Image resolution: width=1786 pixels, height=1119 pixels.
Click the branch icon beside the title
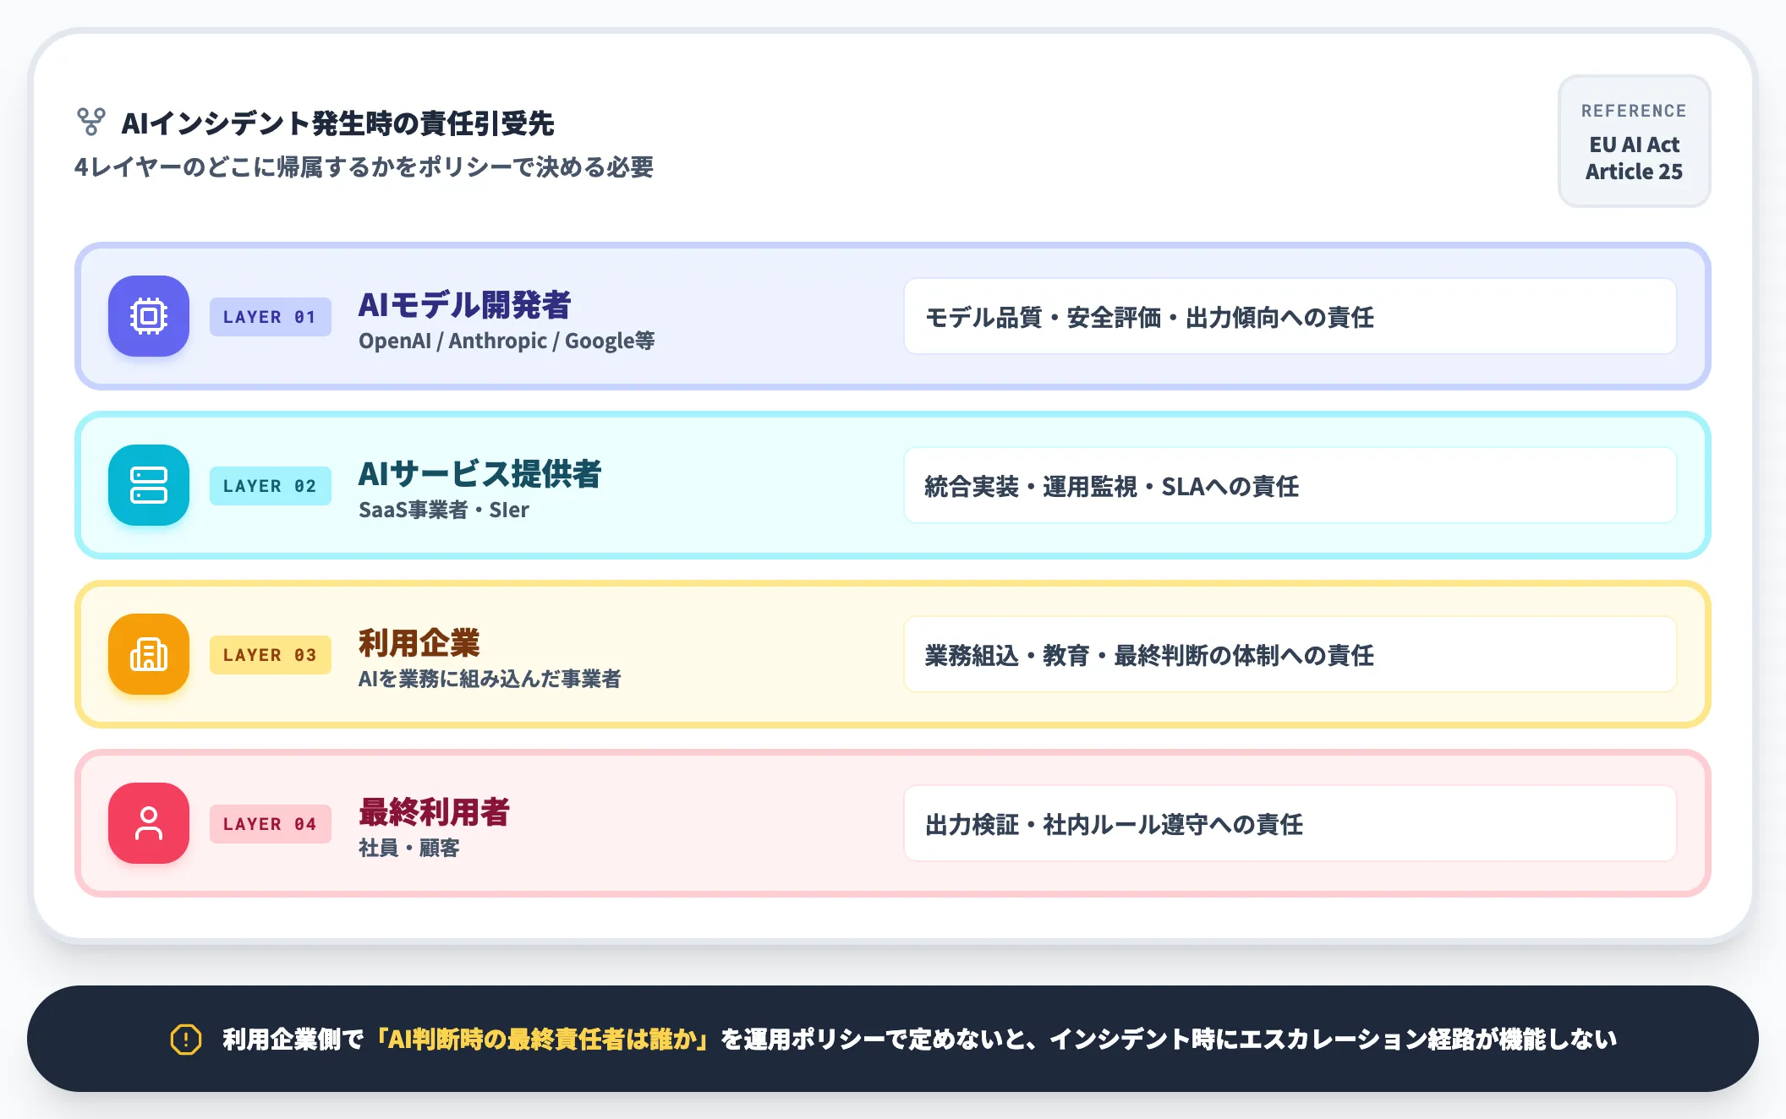(x=91, y=122)
